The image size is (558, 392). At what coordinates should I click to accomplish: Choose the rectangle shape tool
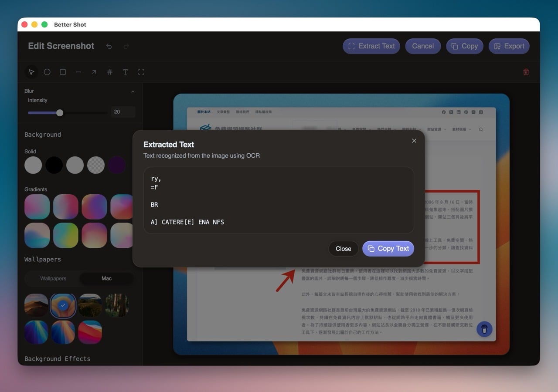pyautogui.click(x=63, y=72)
